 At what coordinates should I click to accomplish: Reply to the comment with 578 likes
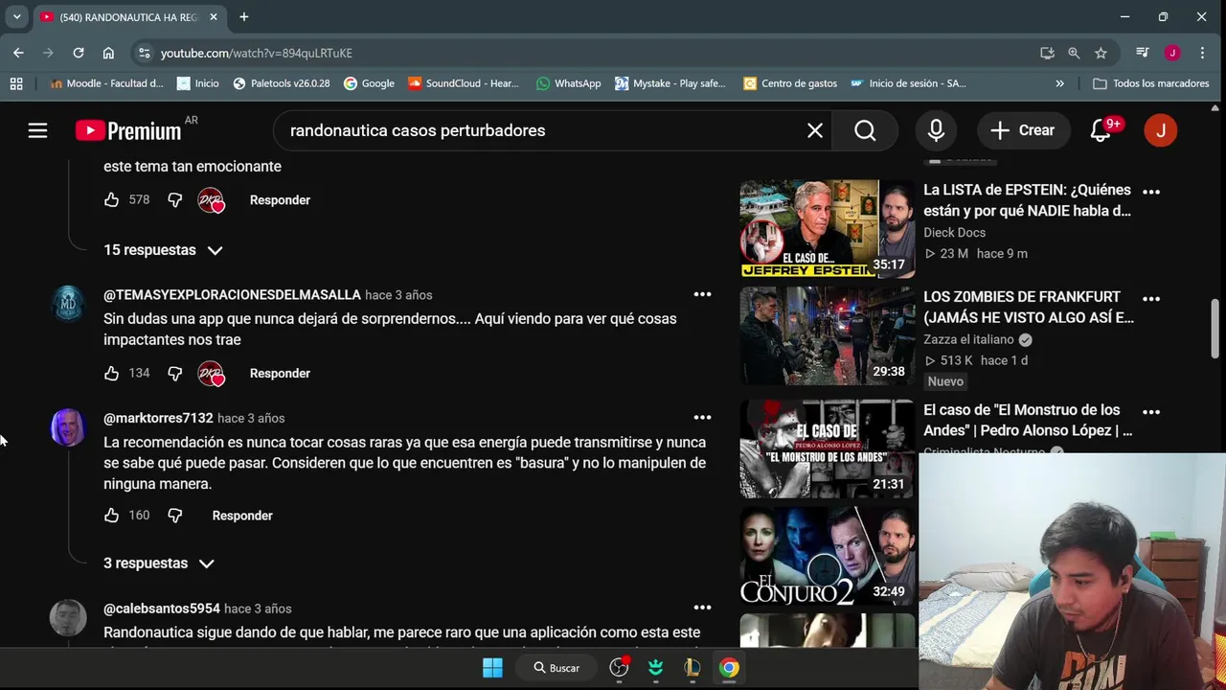pos(280,200)
